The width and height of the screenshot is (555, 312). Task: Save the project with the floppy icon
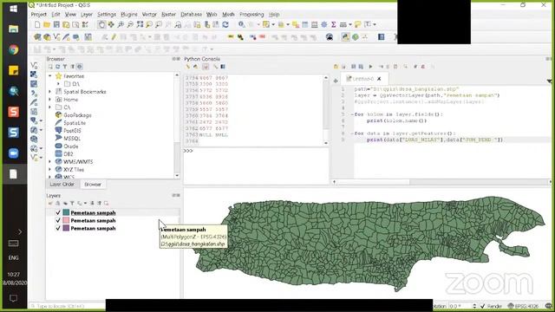(56, 25)
